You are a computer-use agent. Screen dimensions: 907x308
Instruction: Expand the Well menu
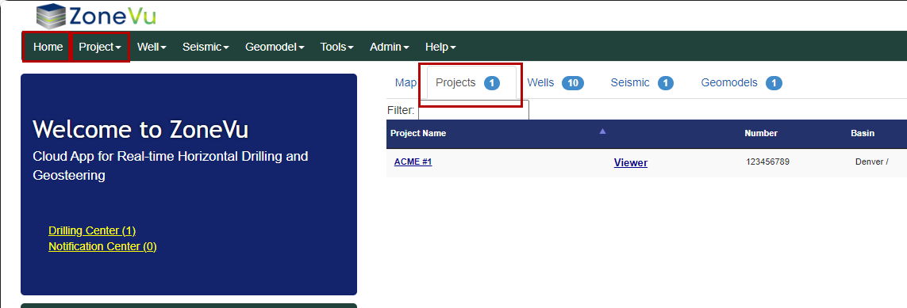(152, 47)
